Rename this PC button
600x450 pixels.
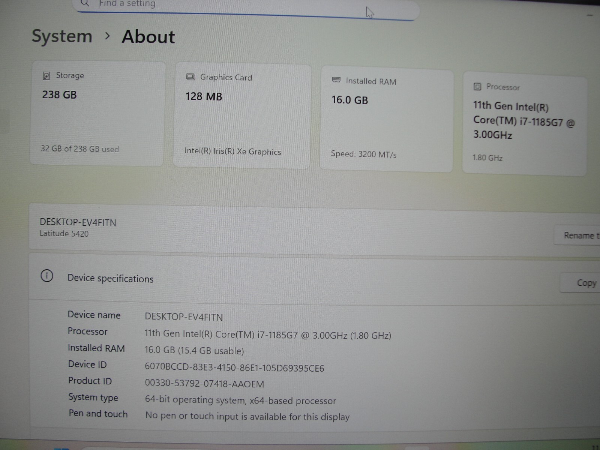point(577,235)
